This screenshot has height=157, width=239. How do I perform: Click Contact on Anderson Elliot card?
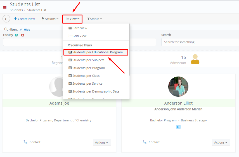coord(151,142)
